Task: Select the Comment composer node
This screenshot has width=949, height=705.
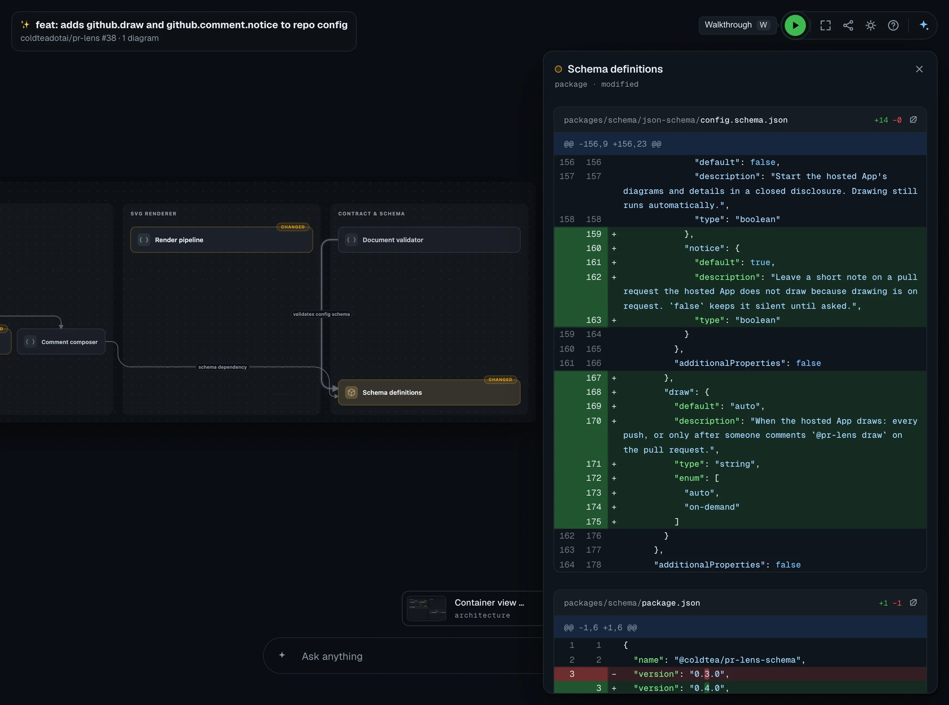Action: point(61,342)
